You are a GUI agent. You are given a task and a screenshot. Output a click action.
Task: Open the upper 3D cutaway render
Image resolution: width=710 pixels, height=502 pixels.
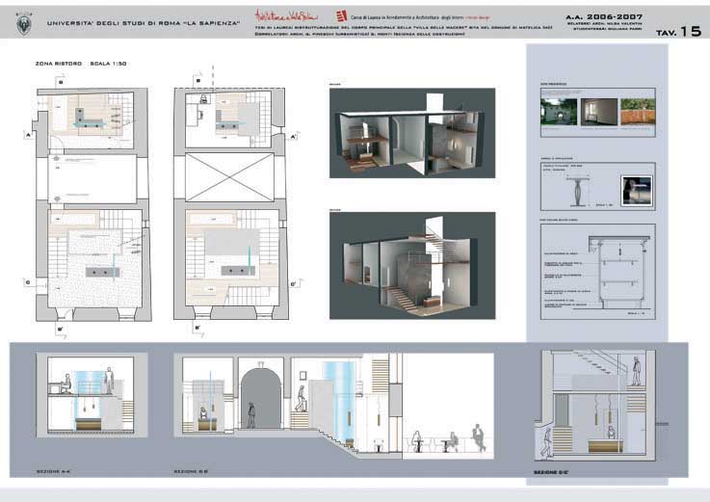tap(412, 133)
